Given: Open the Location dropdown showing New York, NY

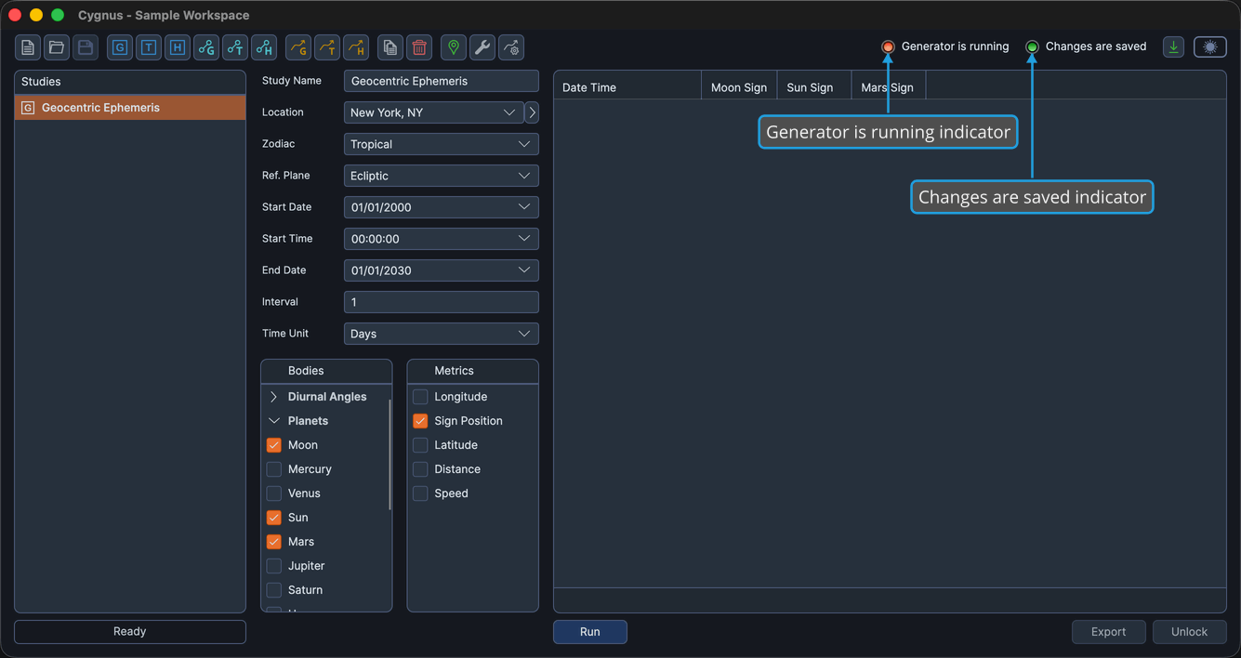Looking at the screenshot, I should point(433,112).
